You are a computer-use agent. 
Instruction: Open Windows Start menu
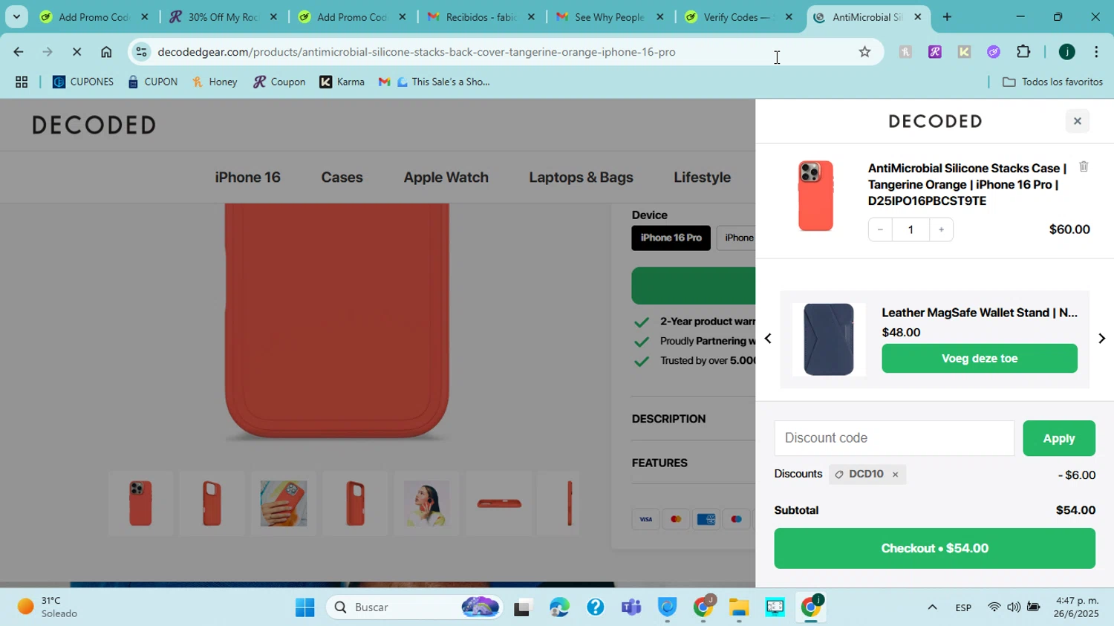click(304, 607)
